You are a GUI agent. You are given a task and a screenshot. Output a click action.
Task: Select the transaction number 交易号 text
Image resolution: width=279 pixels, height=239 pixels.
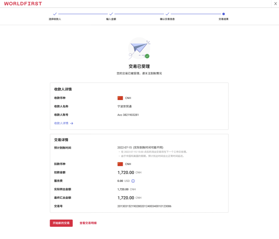coord(144,206)
